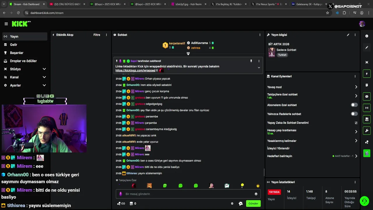Click the document icon in right toolbar
The height and width of the screenshot is (210, 373).
point(367,85)
